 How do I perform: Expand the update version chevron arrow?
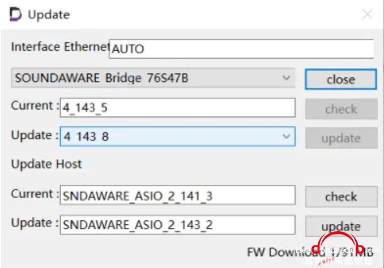286,137
